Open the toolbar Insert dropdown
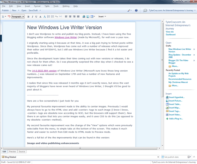The height and width of the screenshot is (164, 197). (102, 17)
